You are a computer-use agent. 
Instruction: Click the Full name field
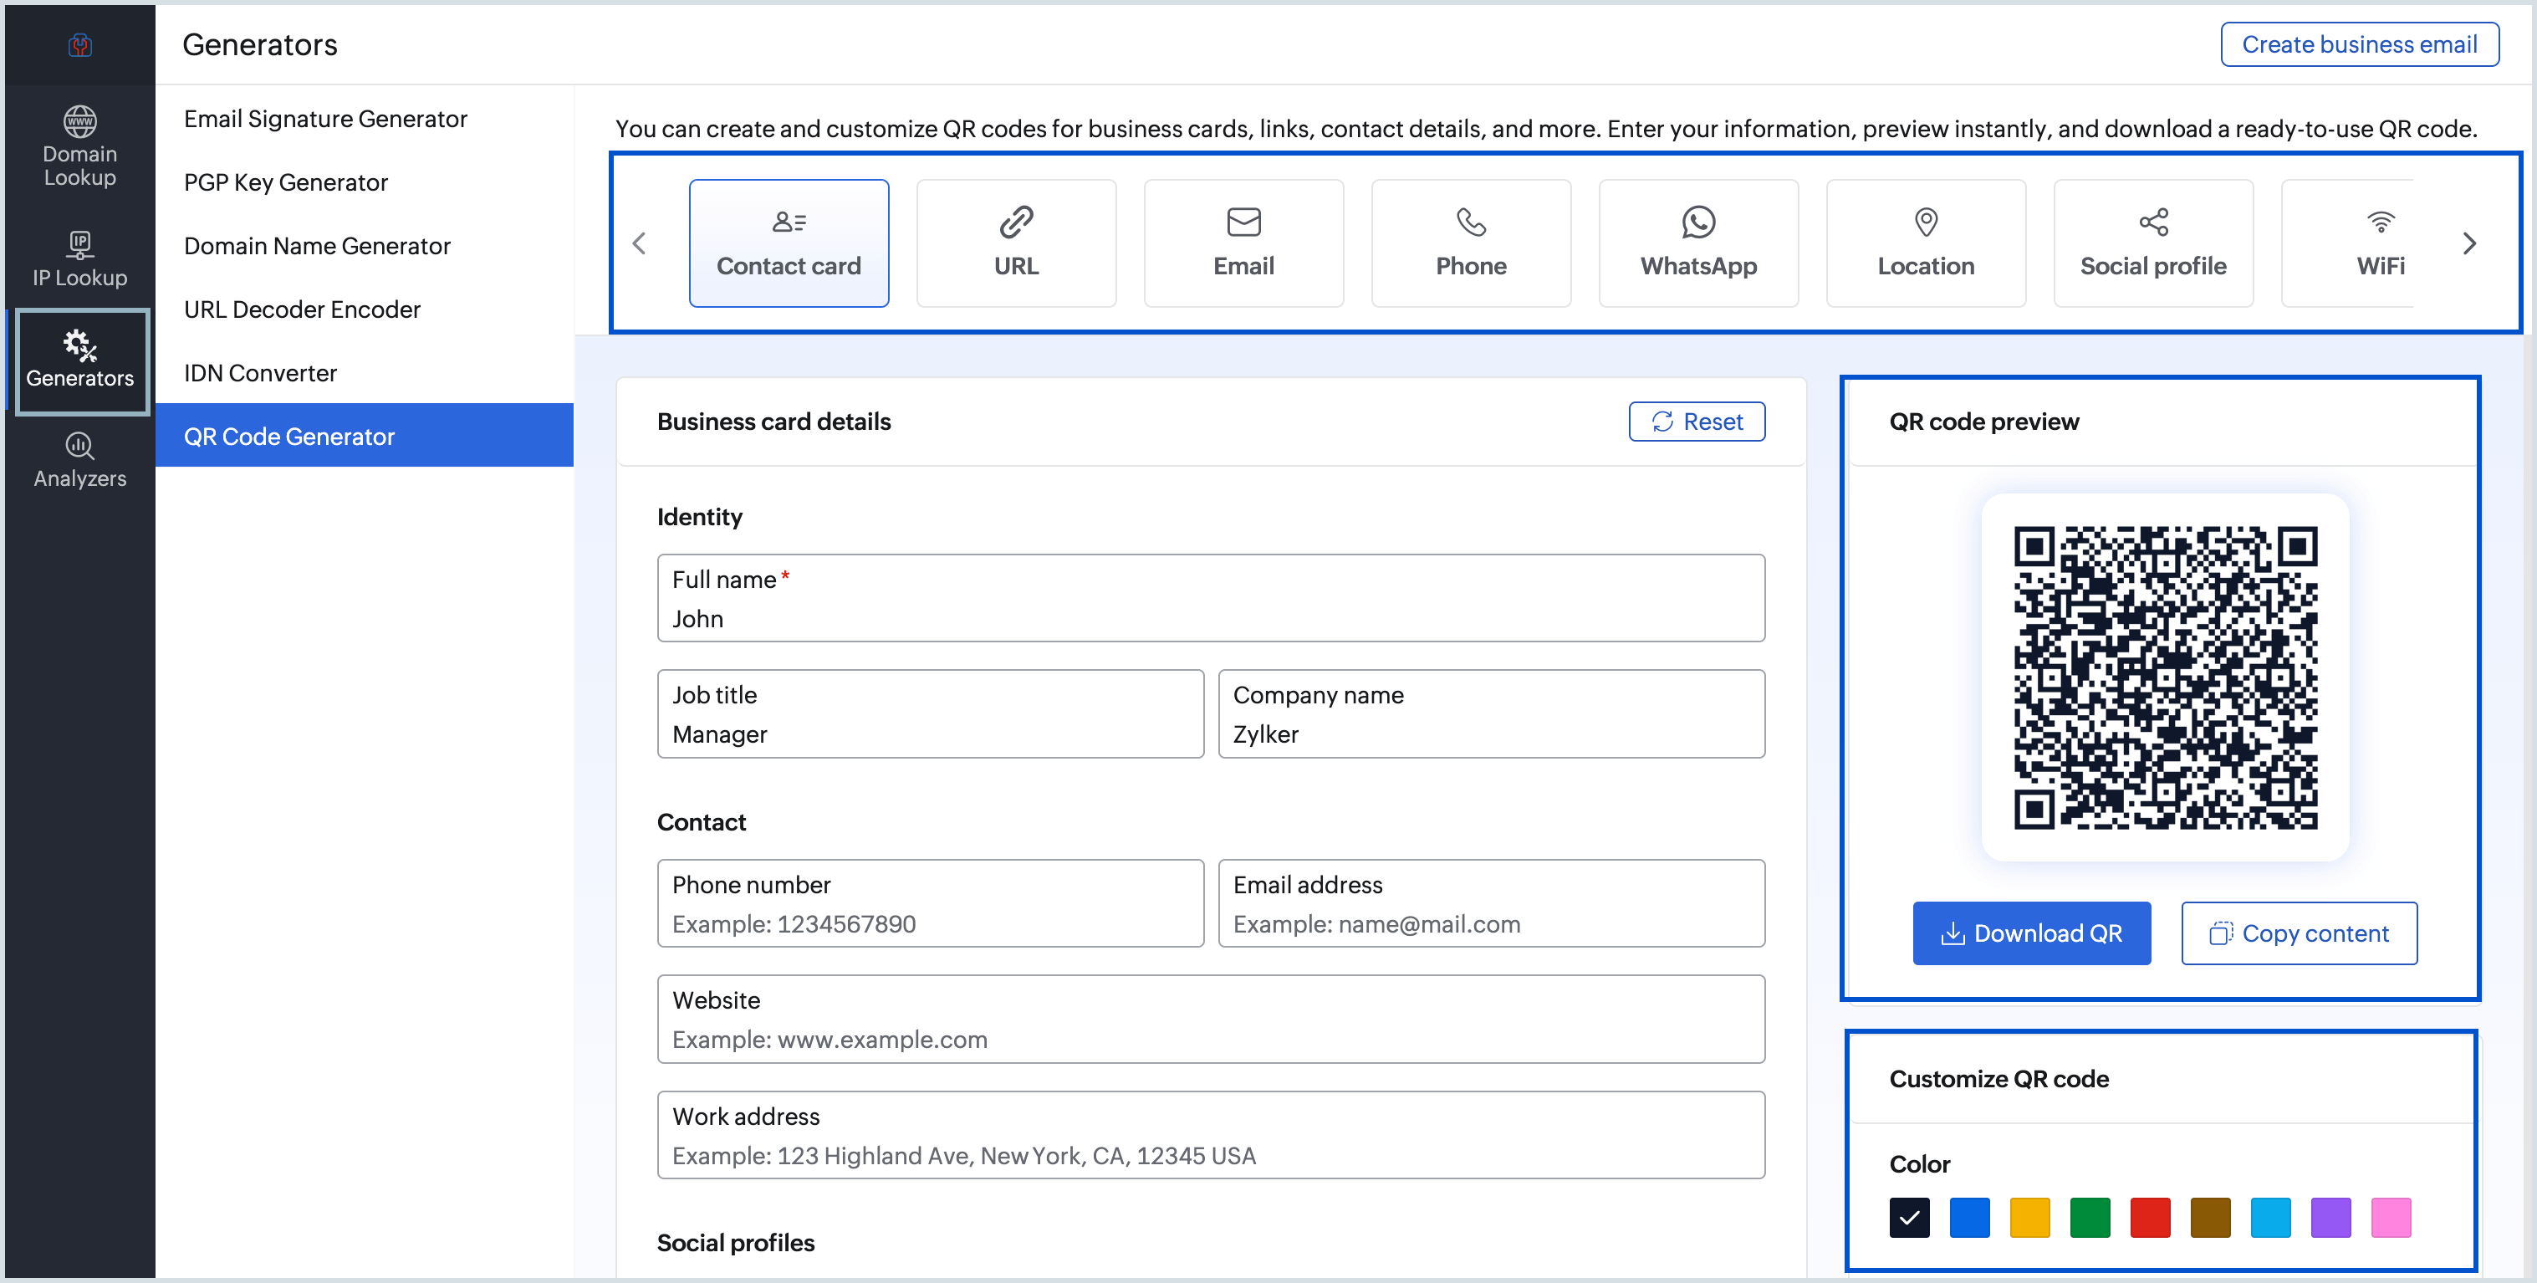click(x=1211, y=598)
